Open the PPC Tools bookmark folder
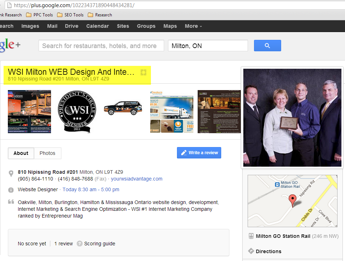 click(x=40, y=15)
